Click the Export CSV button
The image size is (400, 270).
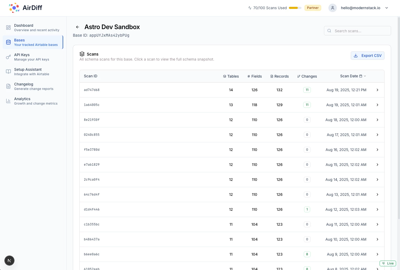click(x=367, y=56)
